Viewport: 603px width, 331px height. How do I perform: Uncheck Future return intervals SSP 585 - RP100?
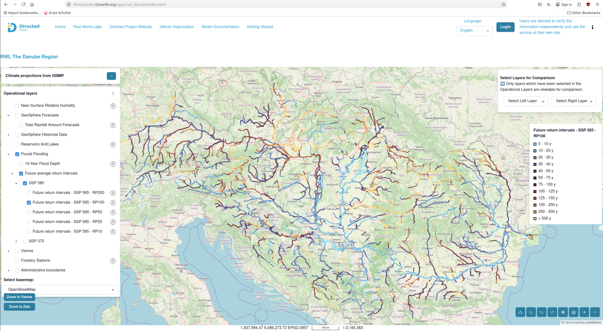click(29, 203)
